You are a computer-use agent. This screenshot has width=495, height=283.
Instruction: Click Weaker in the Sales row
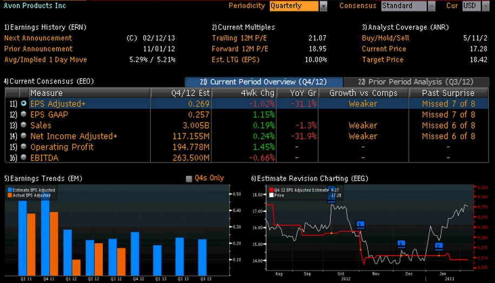[363, 125]
